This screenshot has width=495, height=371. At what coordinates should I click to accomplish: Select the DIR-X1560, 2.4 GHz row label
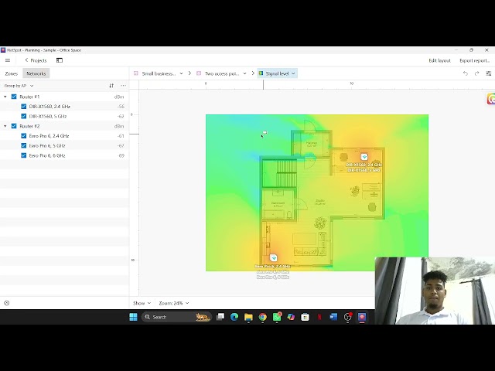(49, 107)
